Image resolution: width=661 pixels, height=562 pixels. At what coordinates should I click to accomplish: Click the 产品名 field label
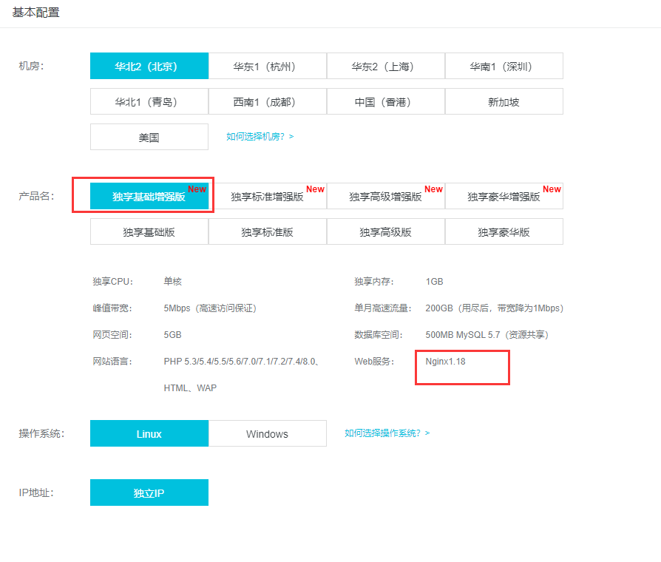36,196
